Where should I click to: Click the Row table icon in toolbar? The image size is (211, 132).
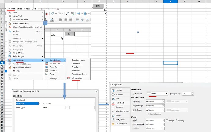[x=79, y=13]
